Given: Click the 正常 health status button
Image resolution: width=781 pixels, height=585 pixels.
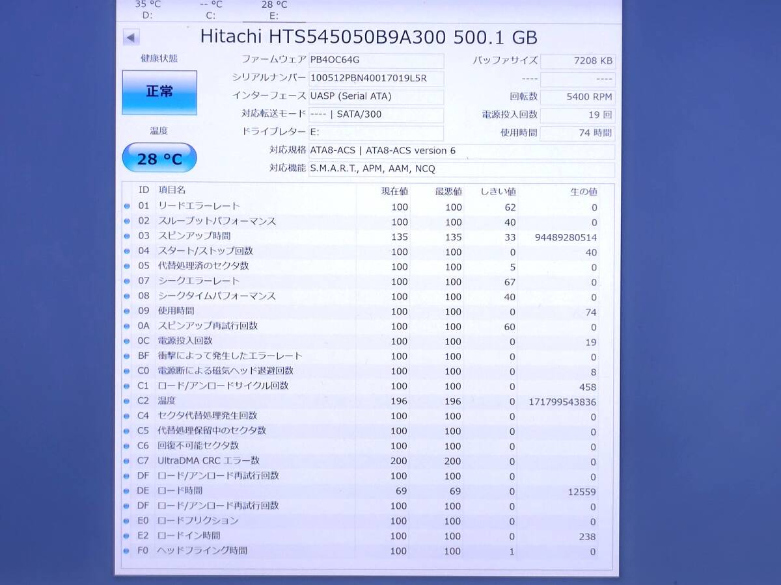Looking at the screenshot, I should pyautogui.click(x=159, y=92).
